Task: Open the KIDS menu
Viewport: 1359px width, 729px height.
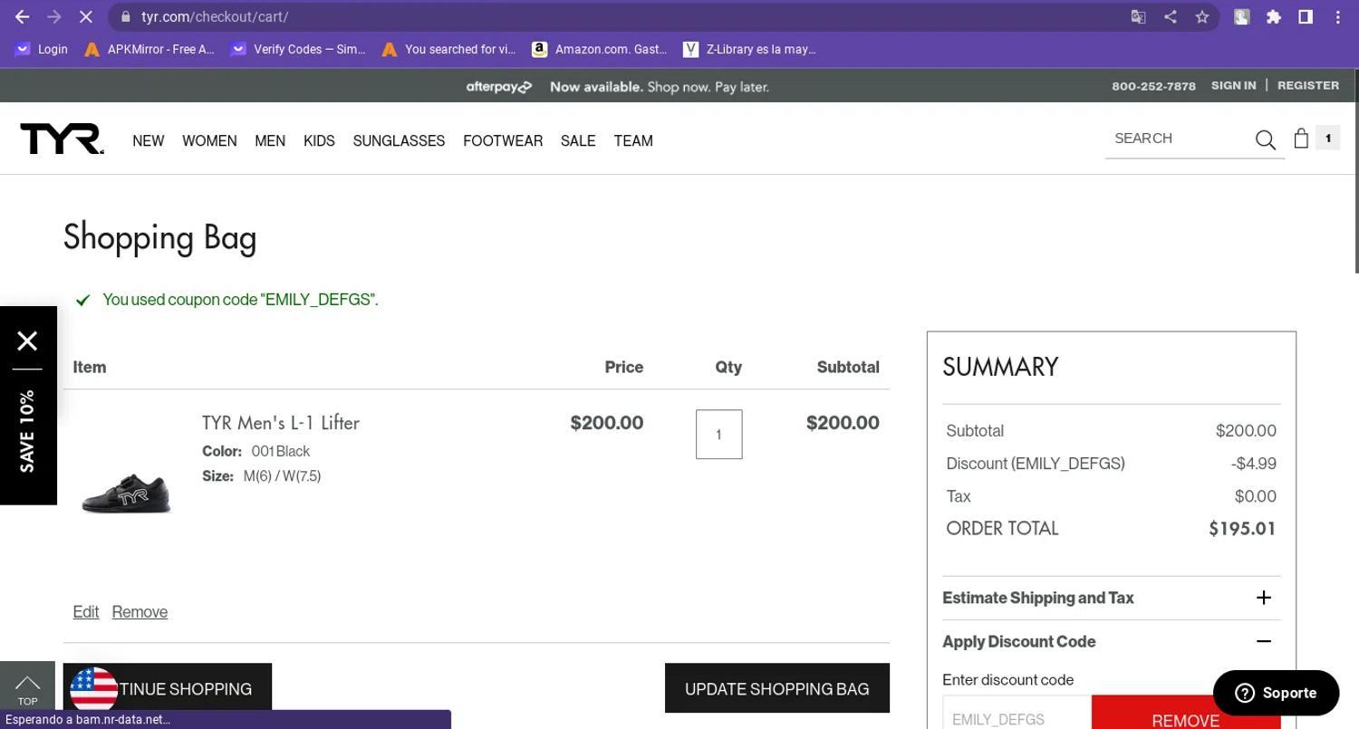Action: tap(319, 140)
